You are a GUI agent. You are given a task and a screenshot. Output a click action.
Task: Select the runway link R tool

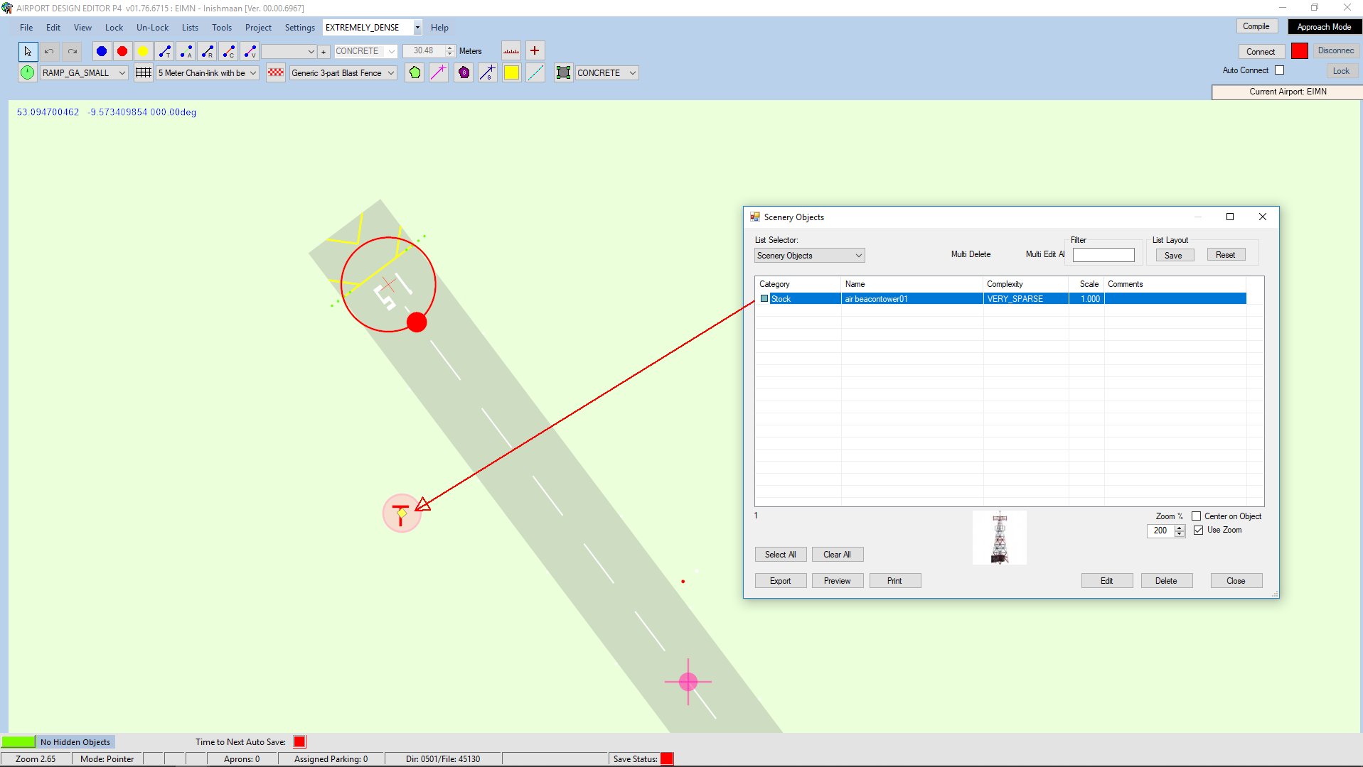(x=208, y=51)
